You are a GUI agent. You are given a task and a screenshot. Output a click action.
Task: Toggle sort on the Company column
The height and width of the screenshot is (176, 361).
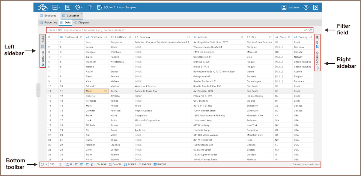pyautogui.click(x=188, y=37)
